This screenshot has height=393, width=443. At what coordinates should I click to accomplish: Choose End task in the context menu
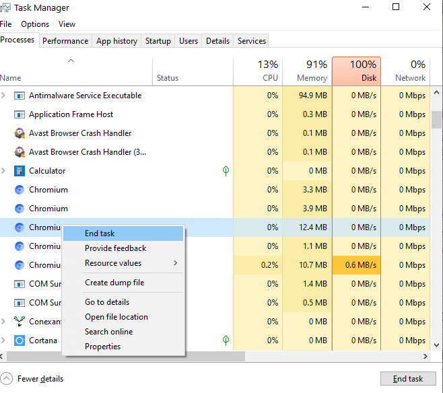coord(123,234)
